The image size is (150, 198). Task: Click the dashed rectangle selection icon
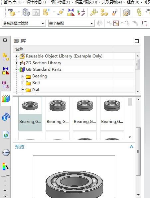[x=145, y=23]
